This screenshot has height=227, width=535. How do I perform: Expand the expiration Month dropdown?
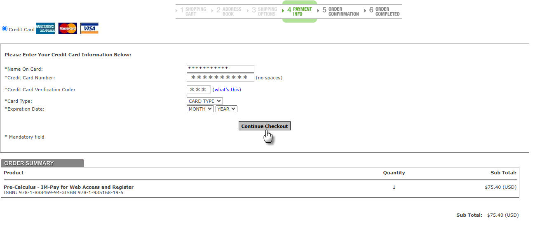(x=200, y=109)
